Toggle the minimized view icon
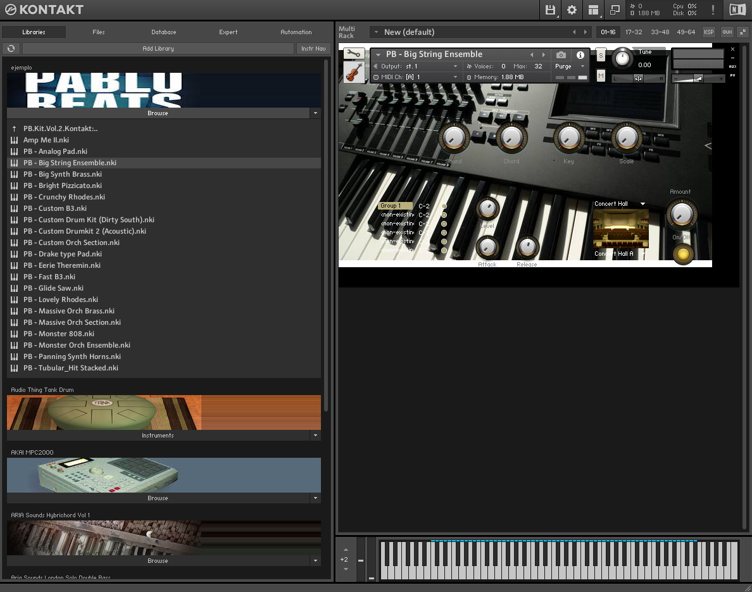Image resolution: width=752 pixels, height=592 pixels. (615, 9)
